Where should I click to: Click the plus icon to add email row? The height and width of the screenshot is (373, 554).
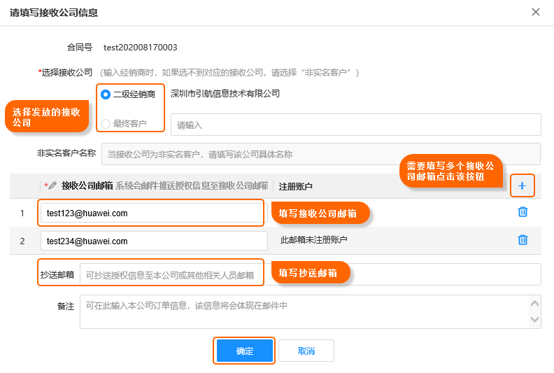click(522, 186)
